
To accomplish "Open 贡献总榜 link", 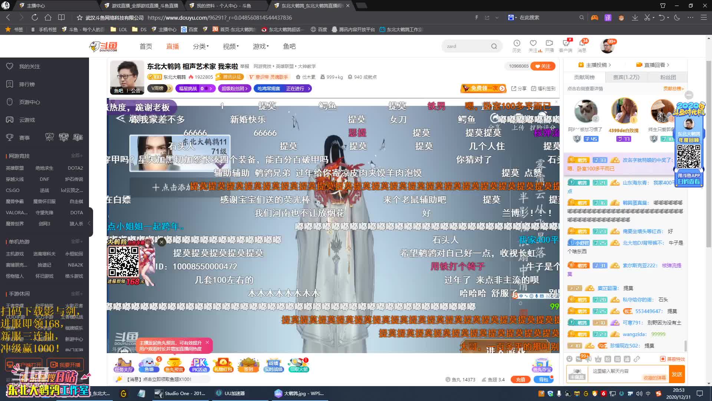I will [x=673, y=88].
